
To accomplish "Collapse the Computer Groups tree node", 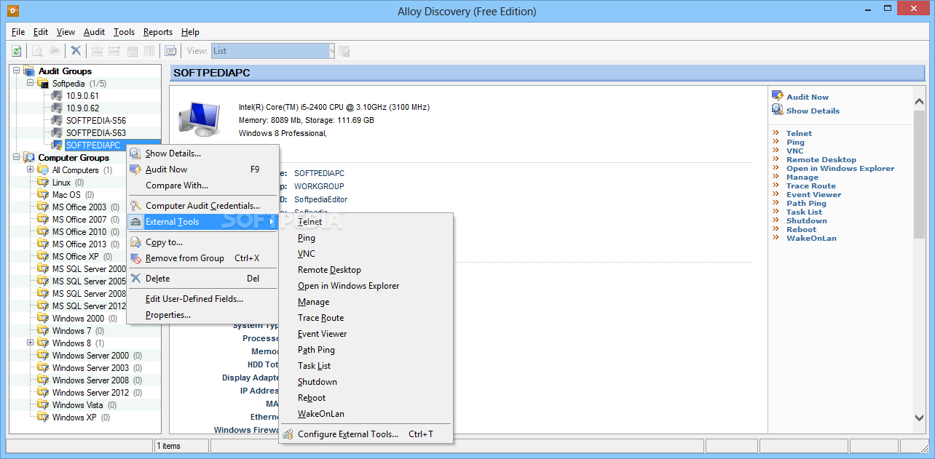I will point(17,158).
